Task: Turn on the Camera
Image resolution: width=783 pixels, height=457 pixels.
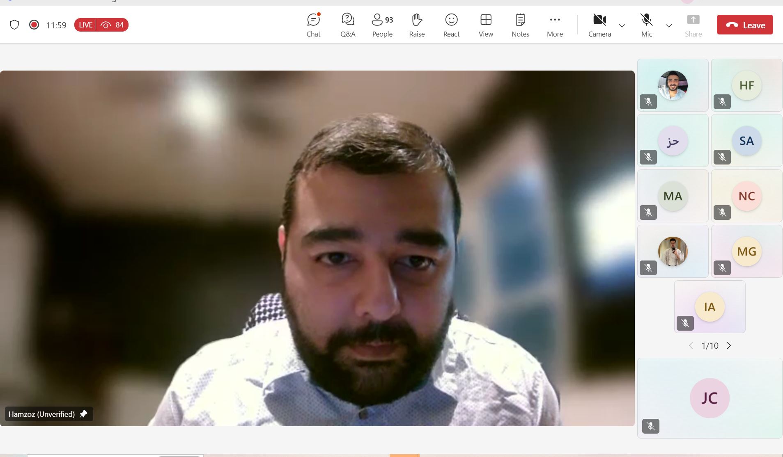Action: [x=599, y=25]
